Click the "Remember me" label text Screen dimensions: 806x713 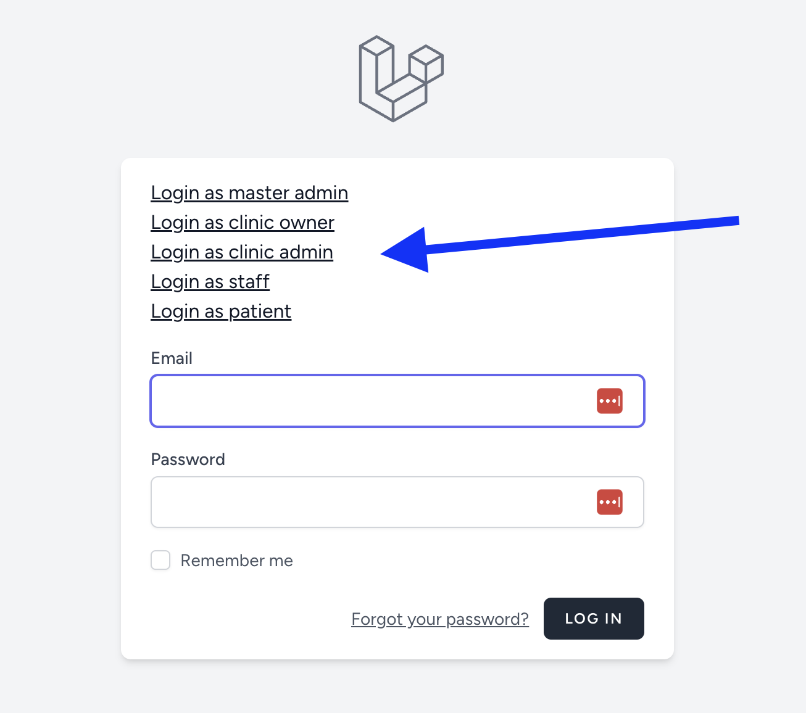click(236, 561)
